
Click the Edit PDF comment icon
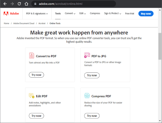pyautogui.click(x=32, y=96)
